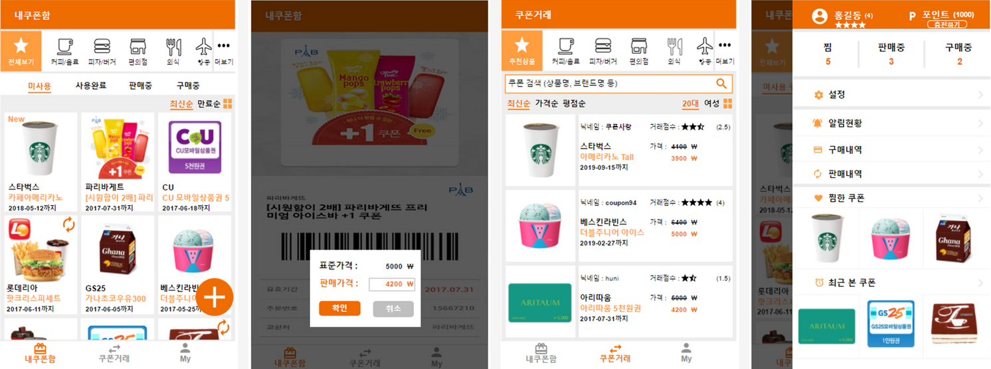Open the chevron on the 알림현황 row
The image size is (991, 369).
click(x=980, y=123)
